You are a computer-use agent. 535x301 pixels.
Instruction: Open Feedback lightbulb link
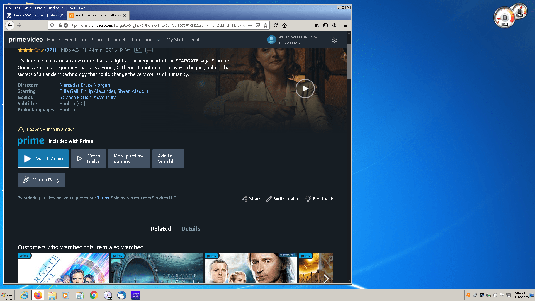[319, 199]
